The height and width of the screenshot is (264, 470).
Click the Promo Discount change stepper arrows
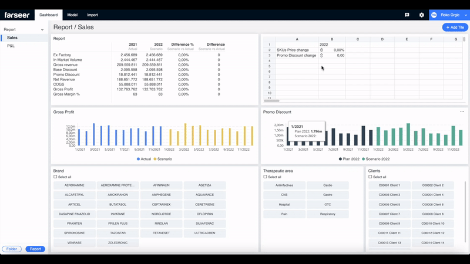[321, 55]
